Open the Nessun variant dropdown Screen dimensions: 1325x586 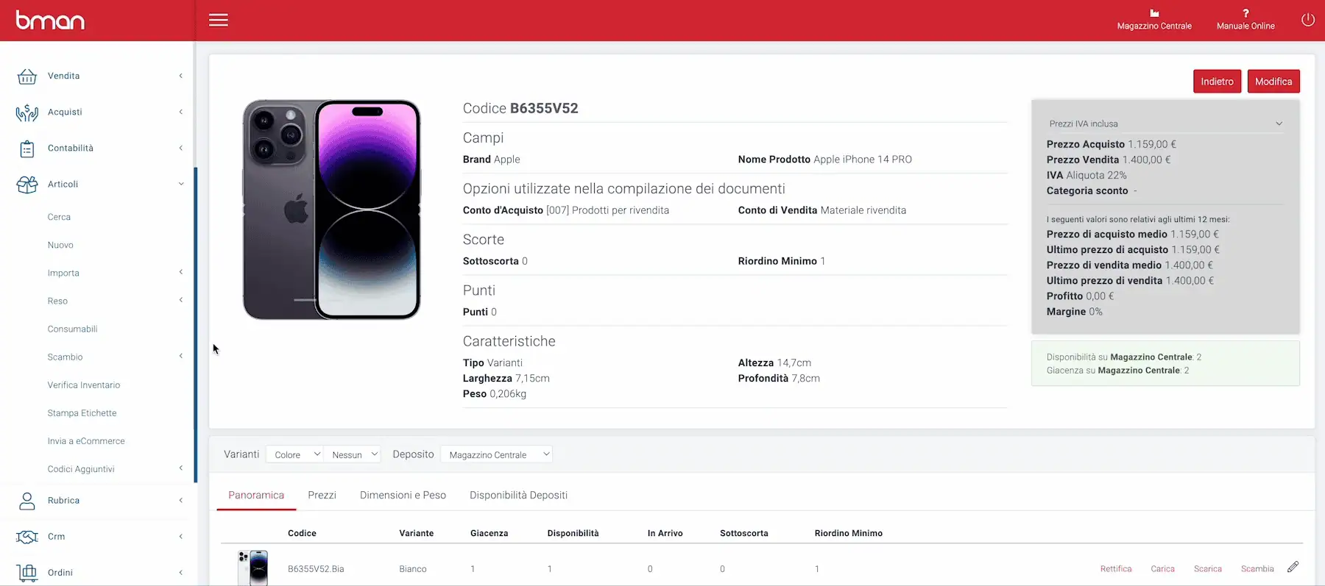tap(353, 454)
